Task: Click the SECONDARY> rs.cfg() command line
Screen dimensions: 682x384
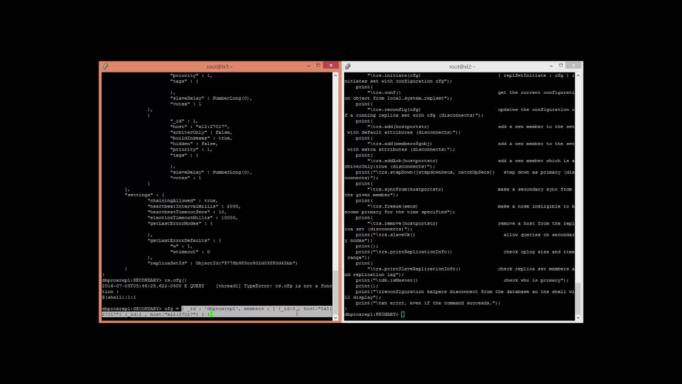Action: tap(144, 280)
